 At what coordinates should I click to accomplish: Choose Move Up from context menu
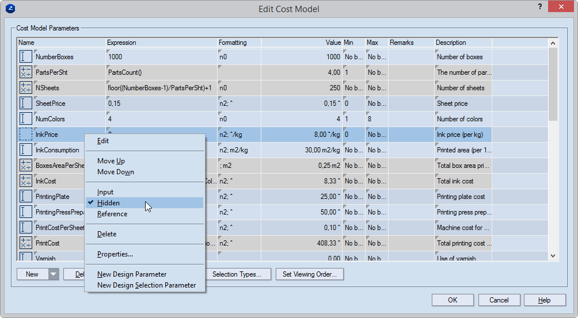pyautogui.click(x=111, y=161)
